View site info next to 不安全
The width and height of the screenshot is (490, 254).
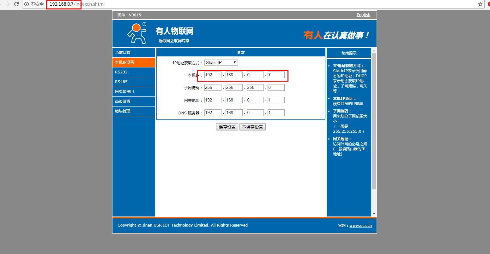[x=26, y=4]
